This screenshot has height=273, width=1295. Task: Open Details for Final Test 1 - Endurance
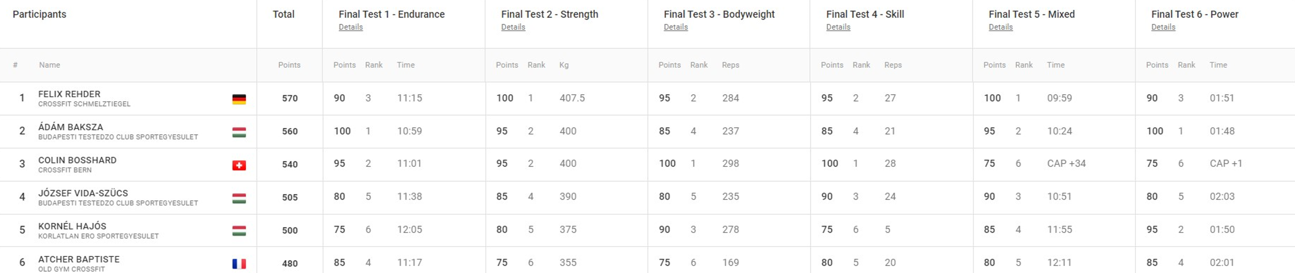click(350, 27)
